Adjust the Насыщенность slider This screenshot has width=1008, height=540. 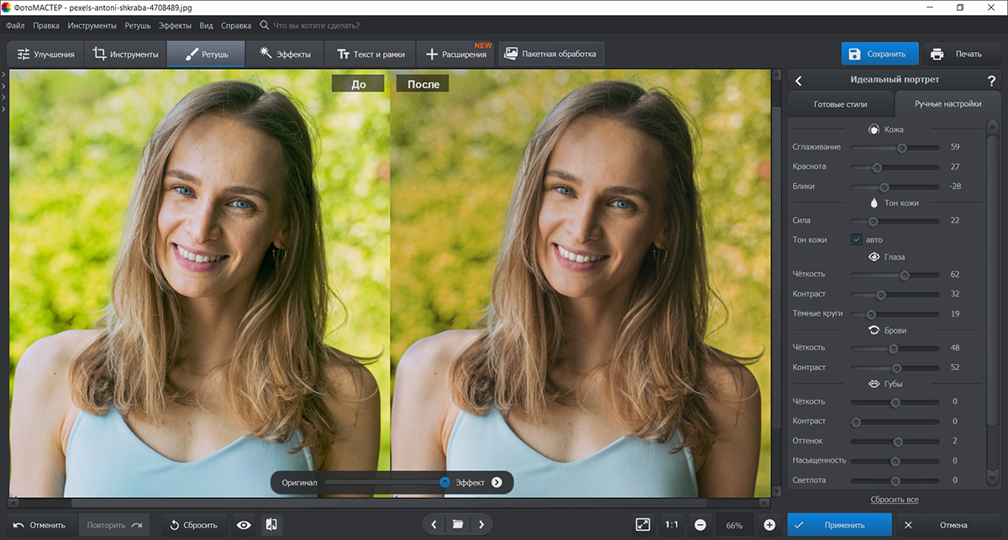click(895, 461)
